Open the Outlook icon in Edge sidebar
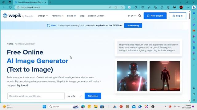 pyautogui.click(x=194, y=48)
